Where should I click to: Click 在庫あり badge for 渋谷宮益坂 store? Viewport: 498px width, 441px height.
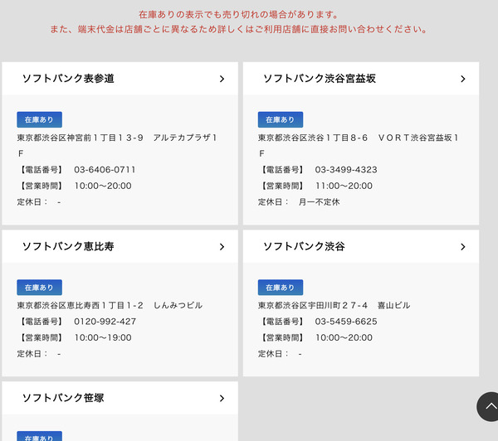pyautogui.click(x=281, y=119)
